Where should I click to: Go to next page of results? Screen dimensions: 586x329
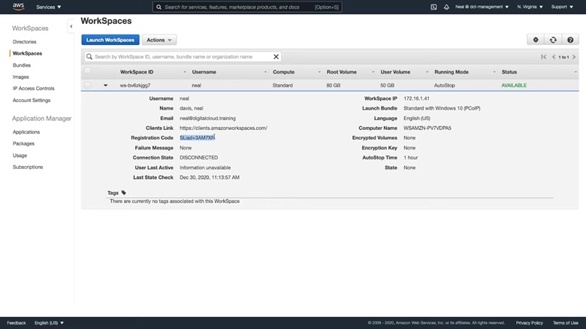tap(574, 57)
